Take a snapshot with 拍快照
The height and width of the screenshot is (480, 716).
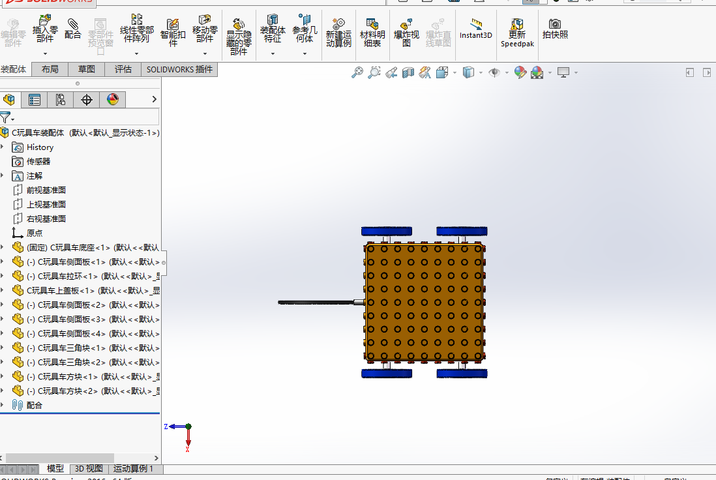[x=555, y=29]
